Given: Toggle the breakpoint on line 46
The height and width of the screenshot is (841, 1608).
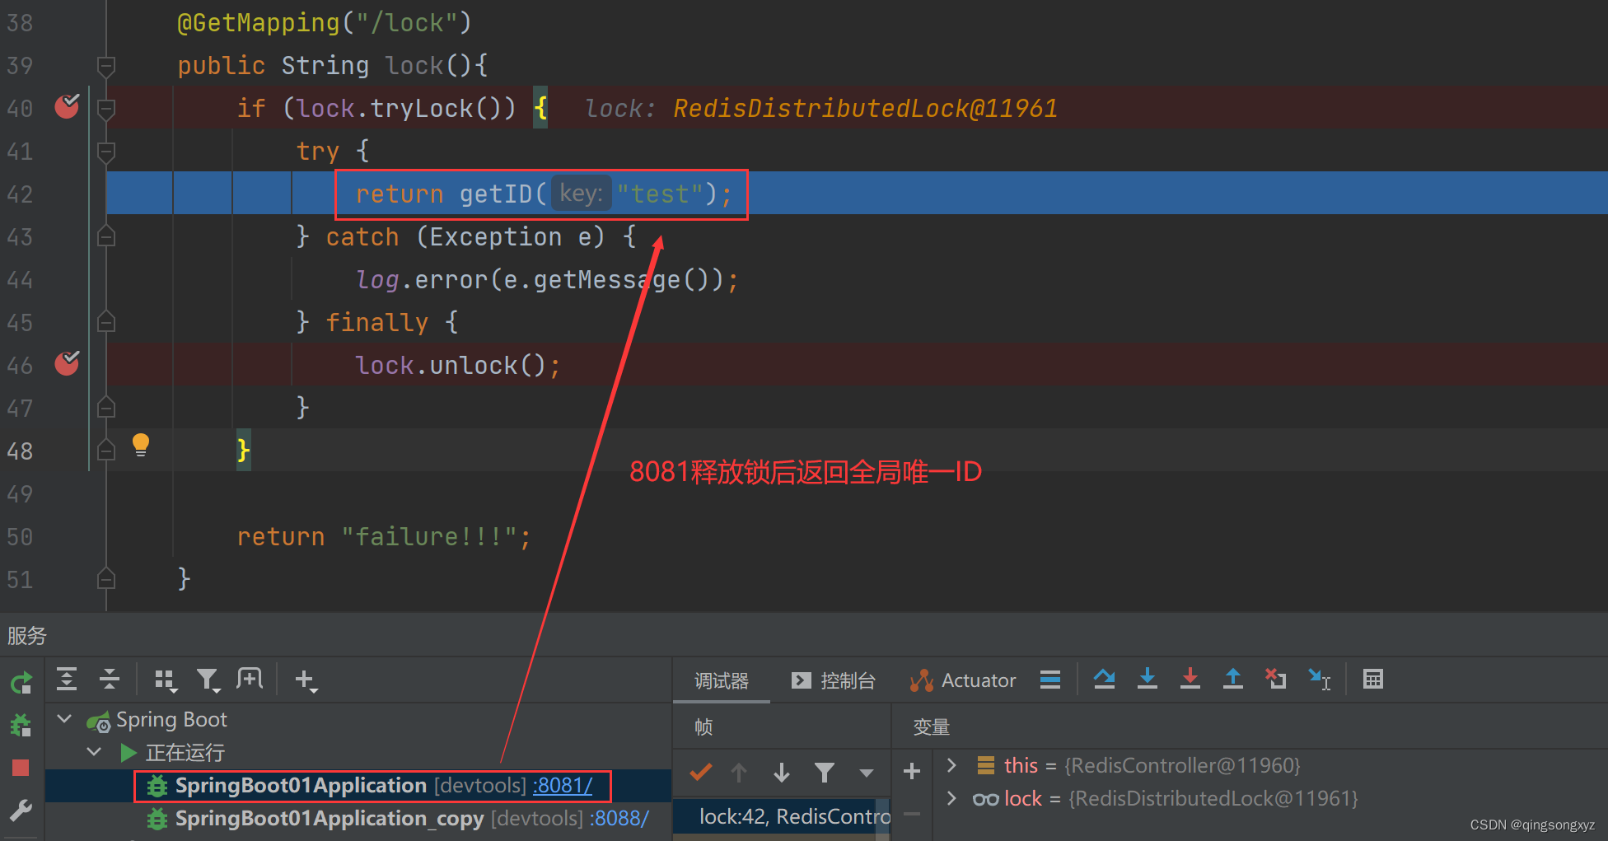Looking at the screenshot, I should tap(67, 363).
